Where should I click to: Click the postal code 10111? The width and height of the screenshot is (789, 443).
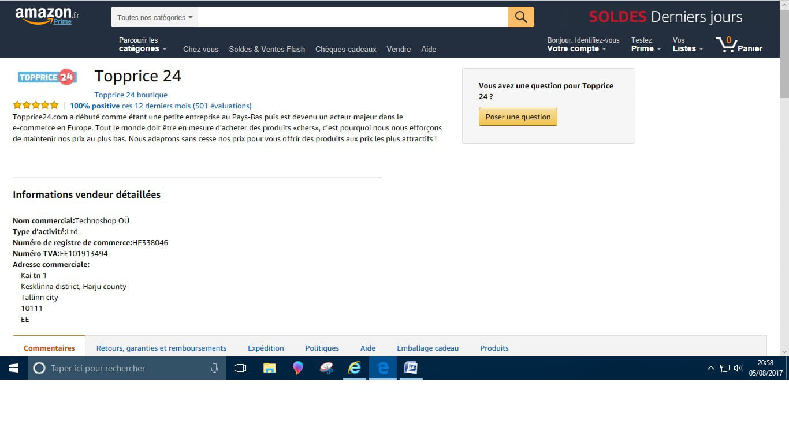click(32, 308)
